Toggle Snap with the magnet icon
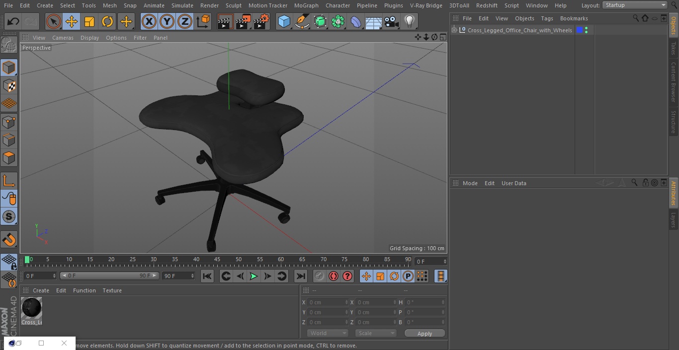This screenshot has height=350, width=679. (9, 239)
